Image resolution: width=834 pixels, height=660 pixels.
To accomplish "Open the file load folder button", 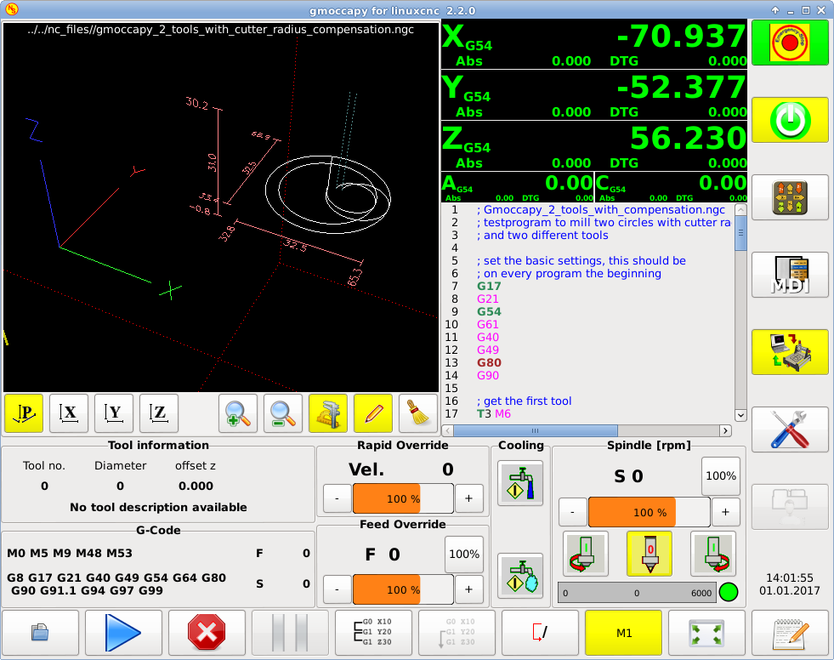I will click(39, 632).
